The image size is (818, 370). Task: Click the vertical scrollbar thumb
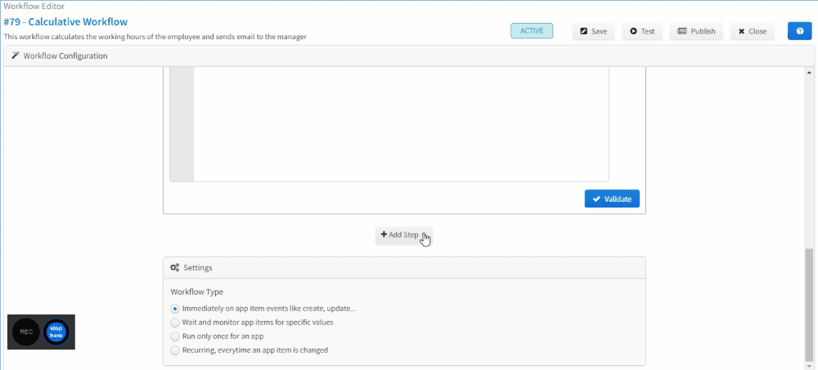pos(809,305)
